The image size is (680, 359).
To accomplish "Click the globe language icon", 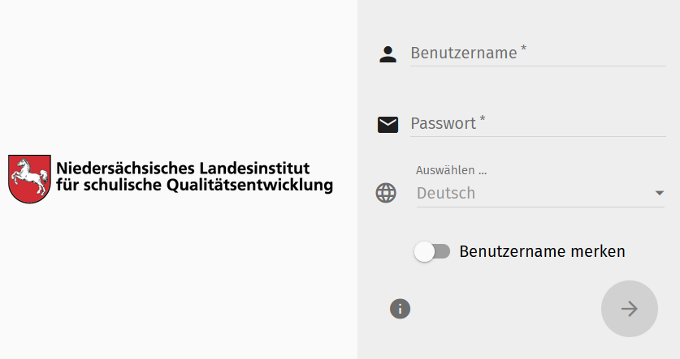I will click(386, 193).
